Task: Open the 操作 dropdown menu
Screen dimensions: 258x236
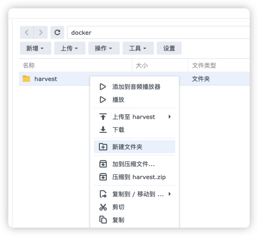Action: [104, 48]
